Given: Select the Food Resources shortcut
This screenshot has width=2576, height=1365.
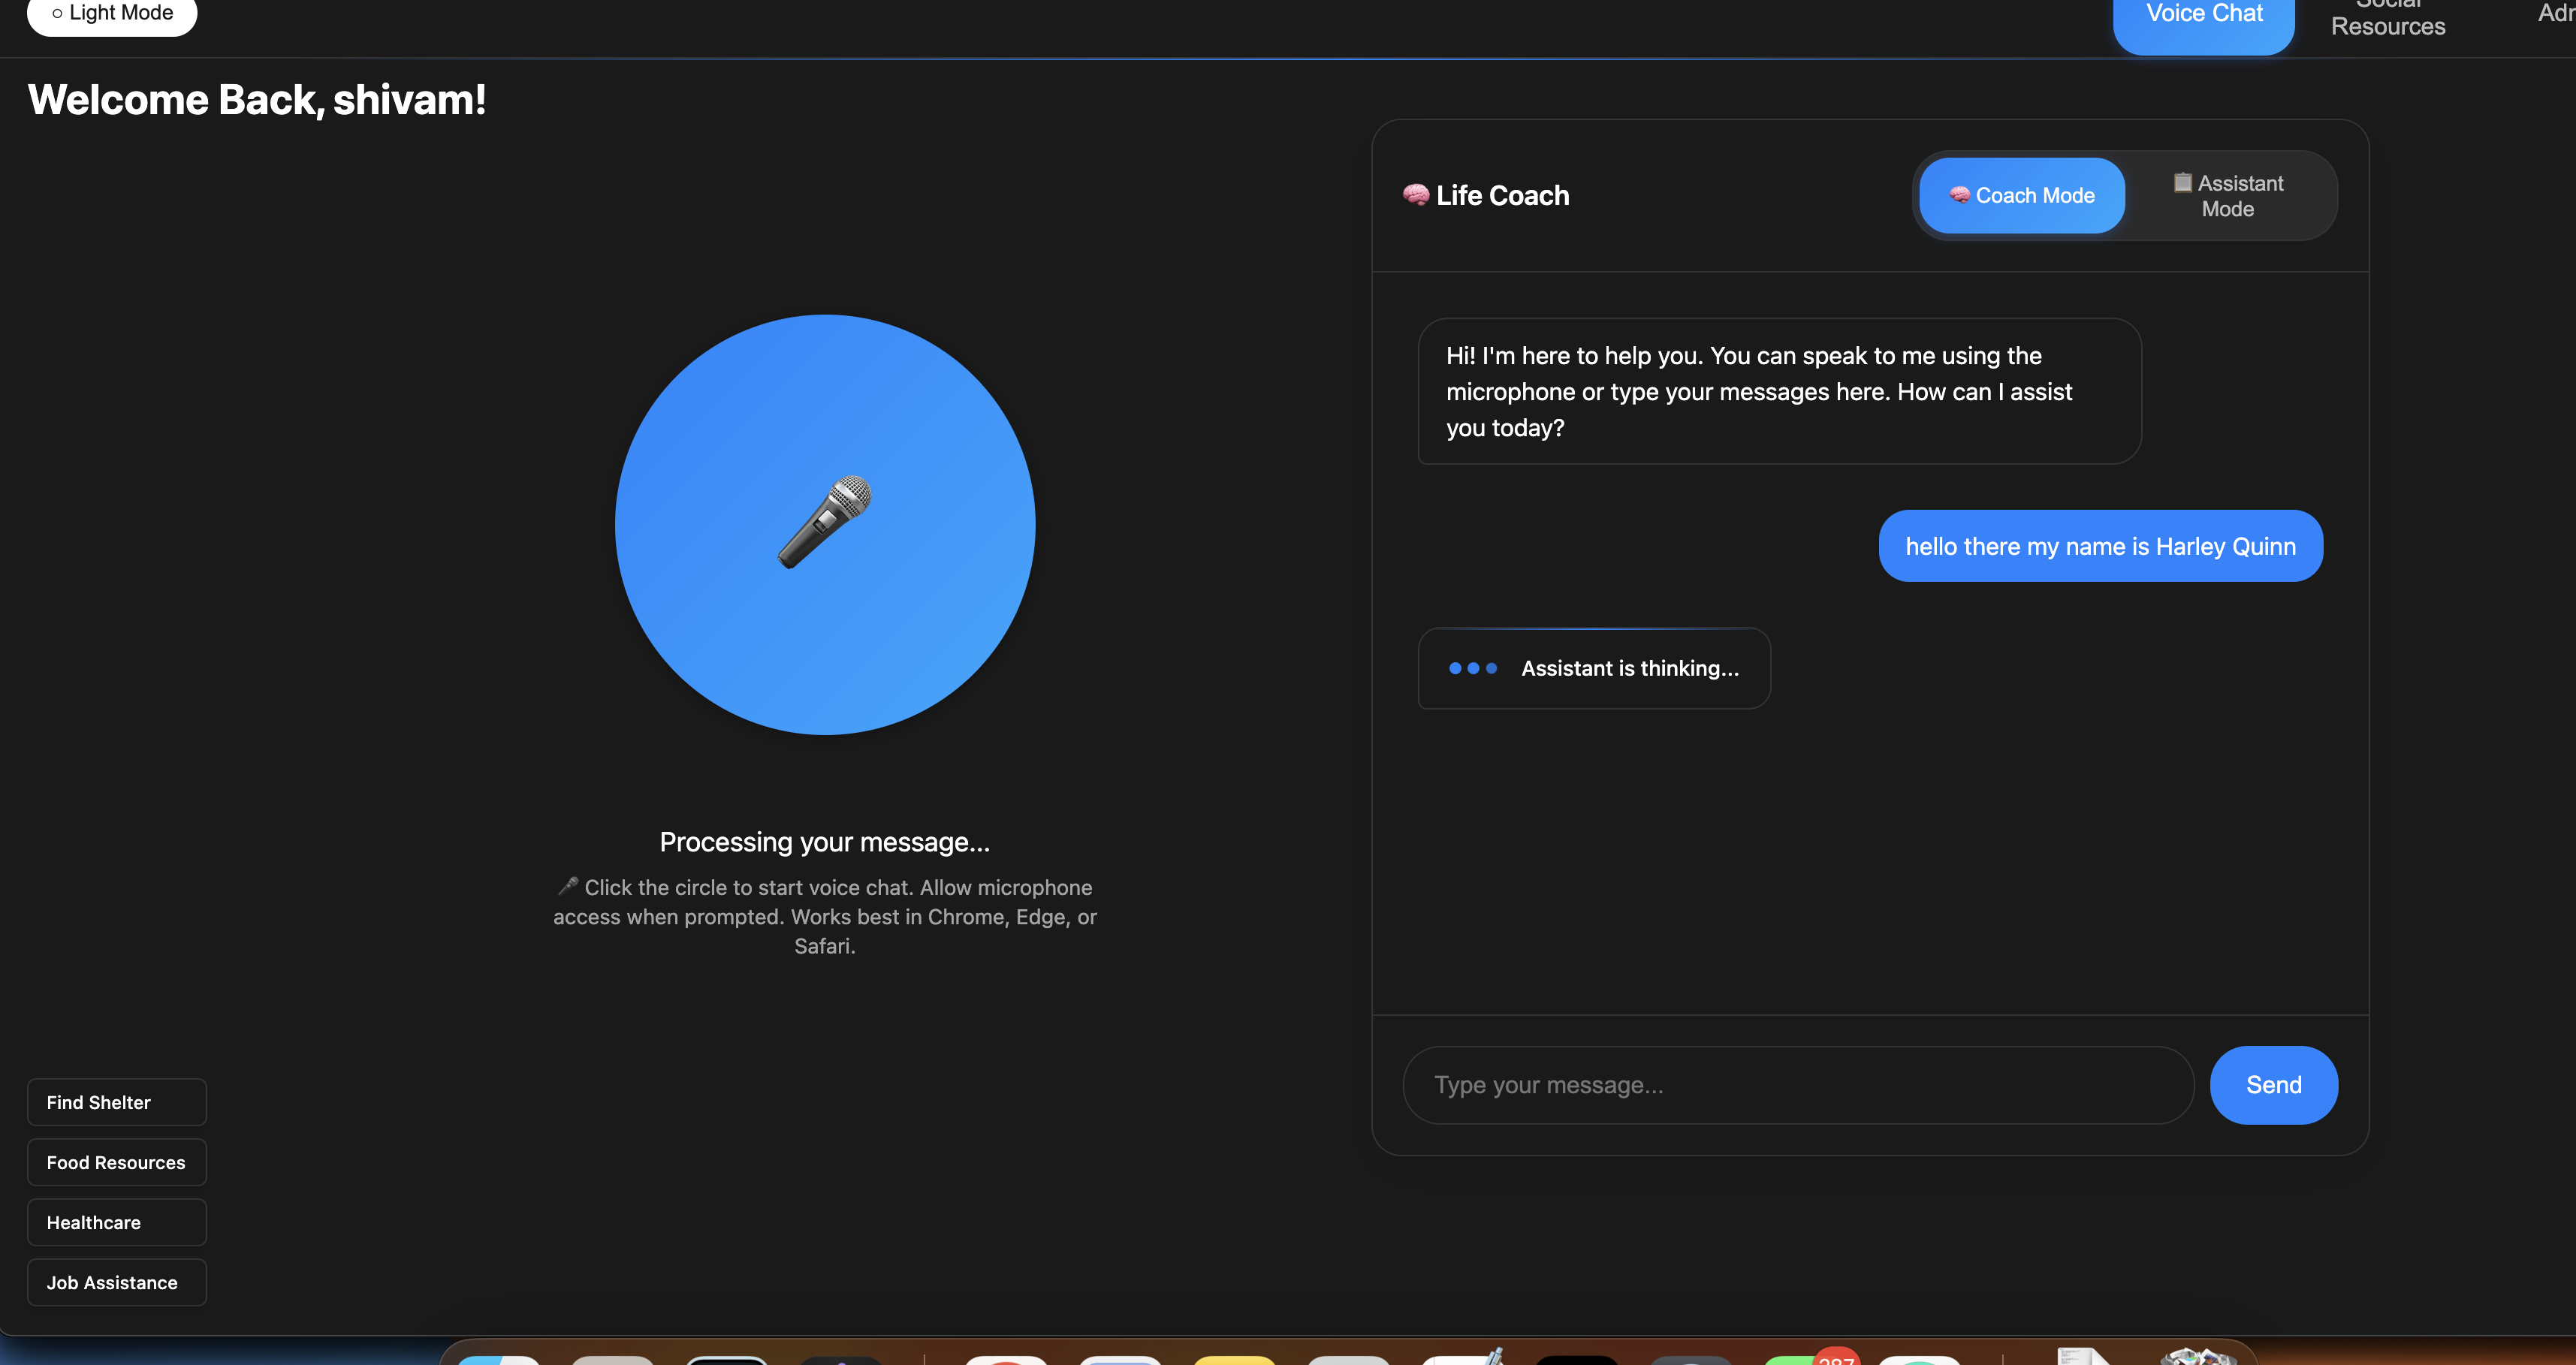Looking at the screenshot, I should pos(116,1162).
